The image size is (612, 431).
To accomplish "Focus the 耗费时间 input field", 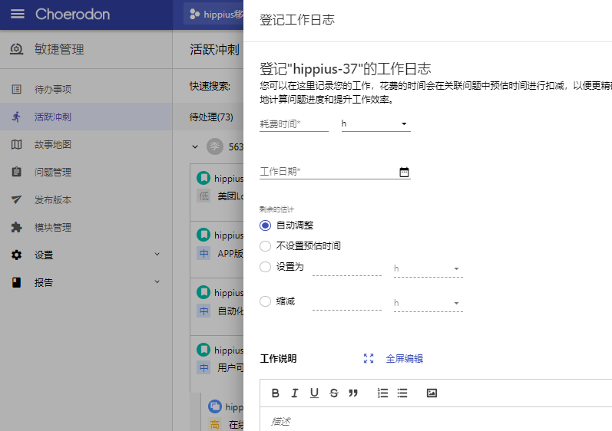I will (x=294, y=124).
